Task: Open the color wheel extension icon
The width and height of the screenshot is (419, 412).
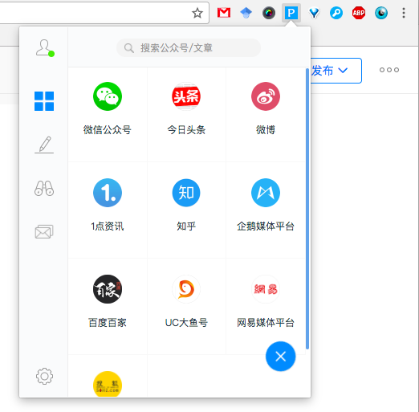Action: [269, 13]
